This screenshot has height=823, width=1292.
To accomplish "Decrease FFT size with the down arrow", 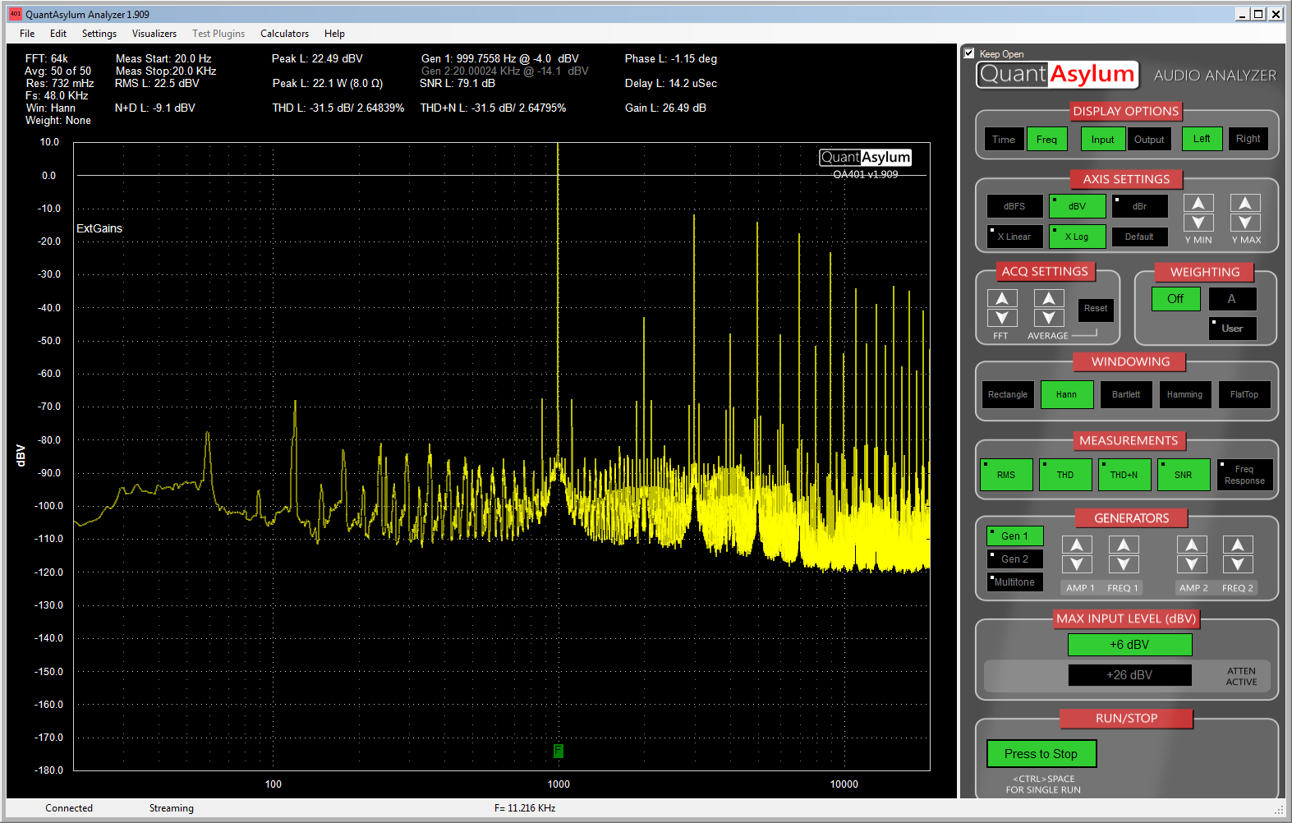I will click(1002, 318).
